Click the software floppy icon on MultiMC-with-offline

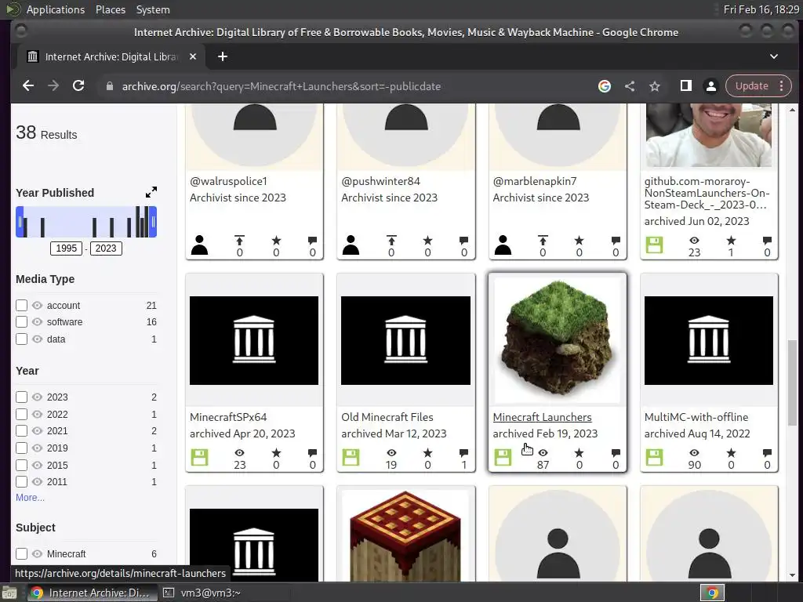pyautogui.click(x=654, y=457)
